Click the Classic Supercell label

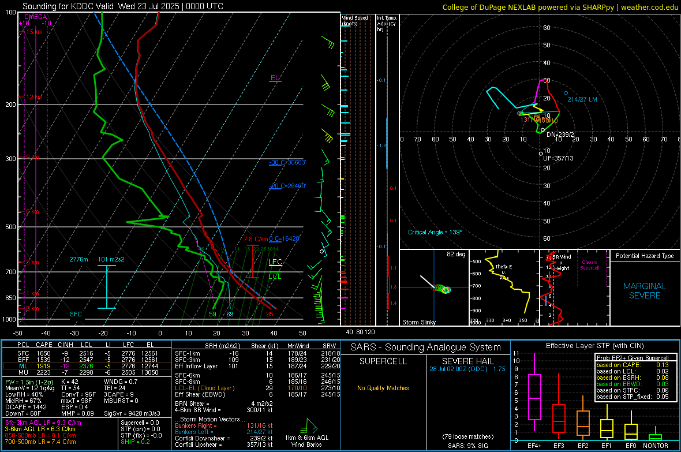pyautogui.click(x=589, y=265)
